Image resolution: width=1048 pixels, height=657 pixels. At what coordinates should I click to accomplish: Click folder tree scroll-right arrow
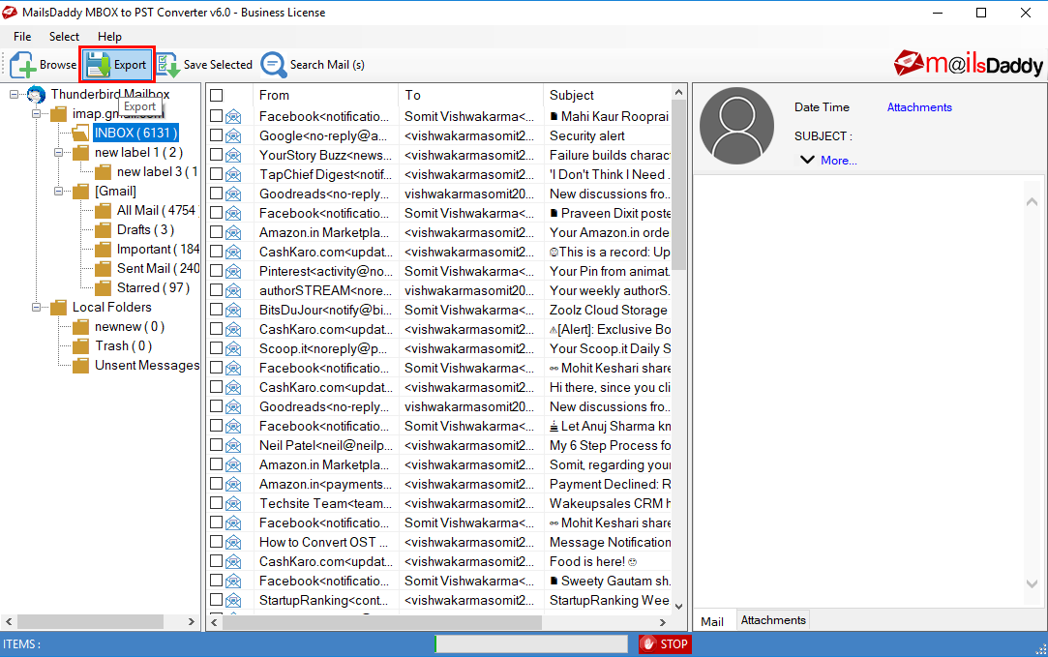(x=192, y=621)
